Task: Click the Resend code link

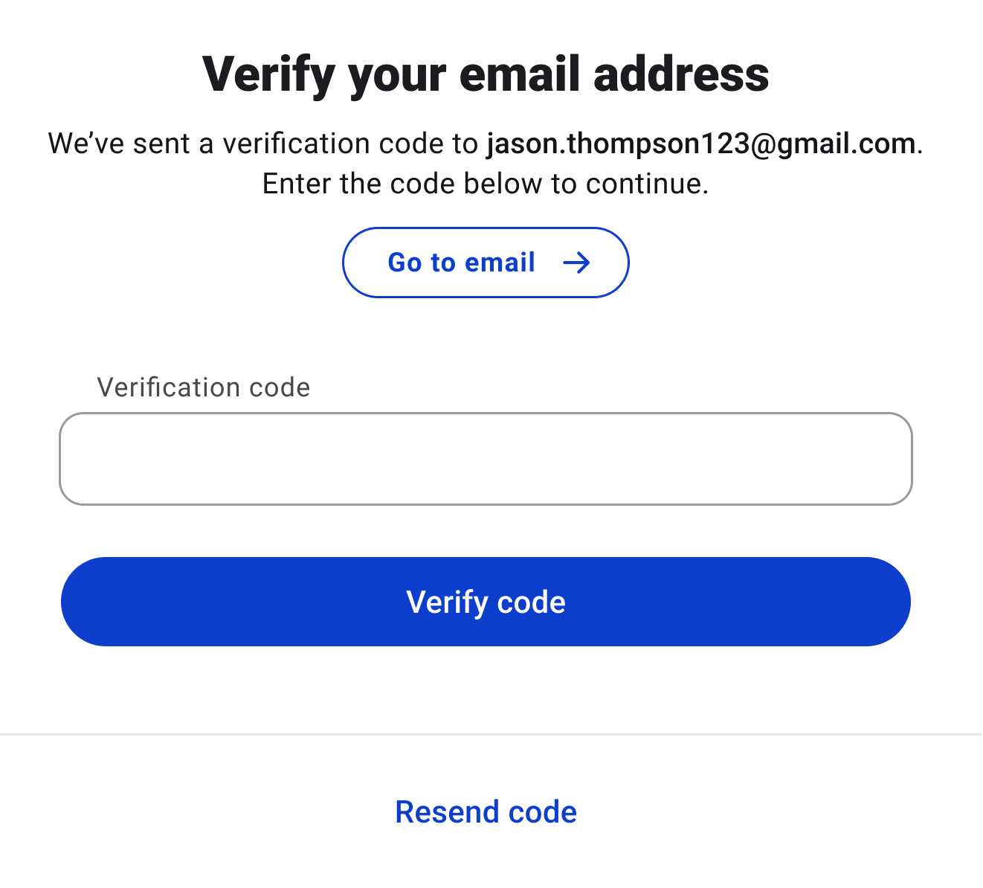Action: pos(486,812)
